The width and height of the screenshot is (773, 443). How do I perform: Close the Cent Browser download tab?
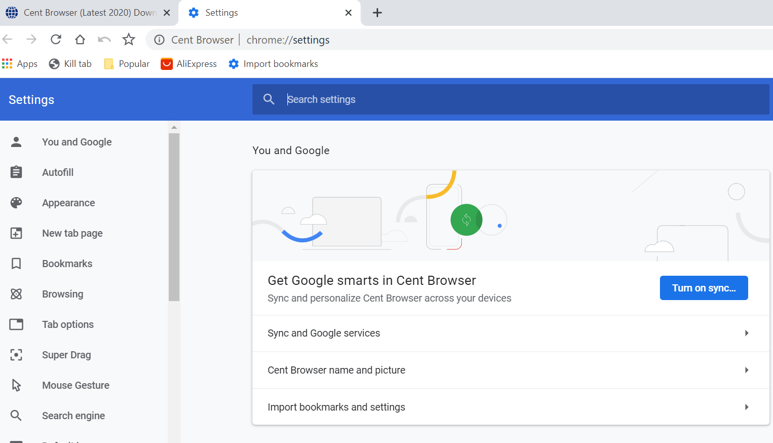(167, 13)
